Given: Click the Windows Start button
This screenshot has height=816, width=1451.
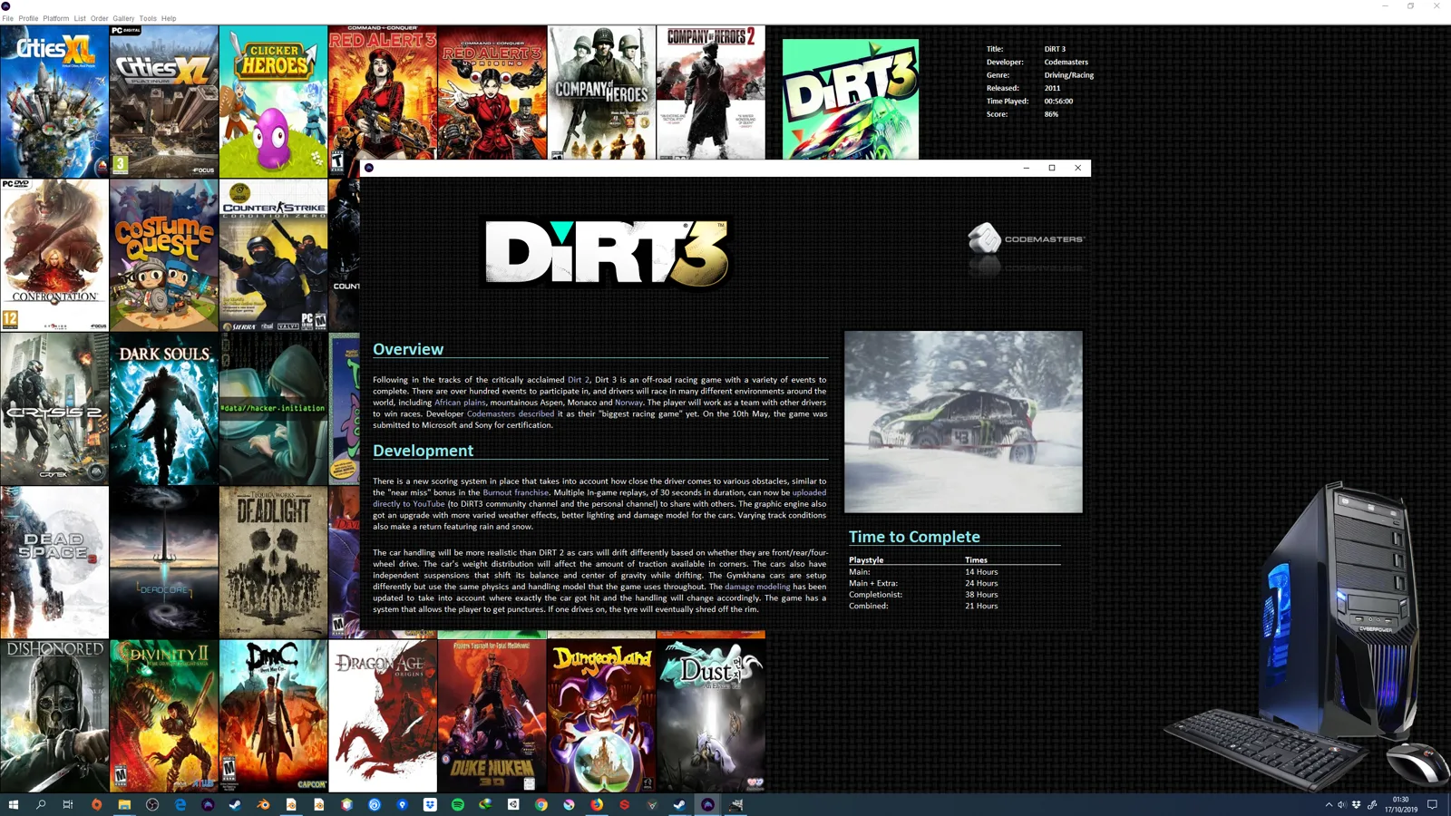Looking at the screenshot, I should 13,804.
